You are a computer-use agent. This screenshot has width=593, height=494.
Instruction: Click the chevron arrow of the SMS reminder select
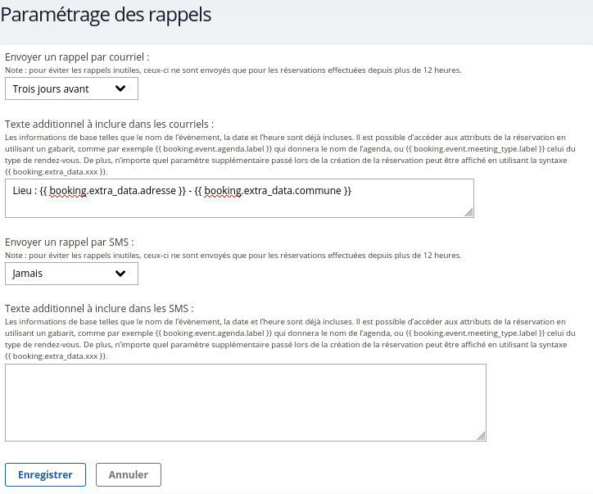[121, 274]
